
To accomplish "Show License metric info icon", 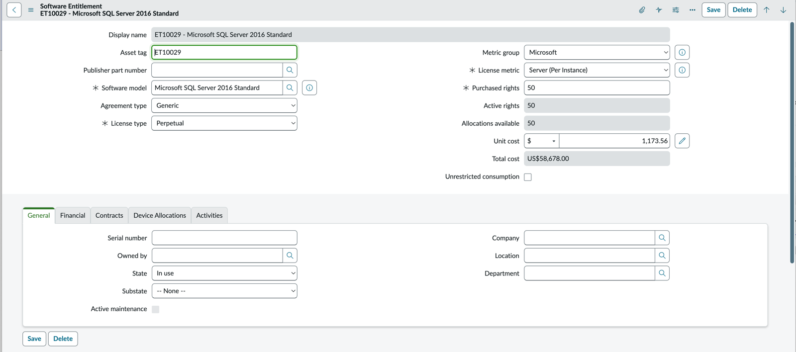I will [x=682, y=70].
